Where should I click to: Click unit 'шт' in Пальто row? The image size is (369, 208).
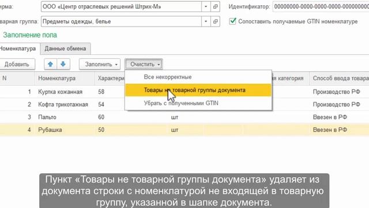pos(175,117)
